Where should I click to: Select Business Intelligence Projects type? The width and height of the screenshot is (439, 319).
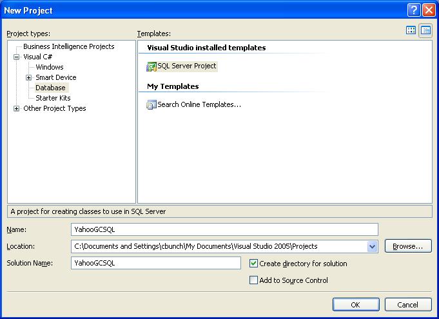point(68,46)
